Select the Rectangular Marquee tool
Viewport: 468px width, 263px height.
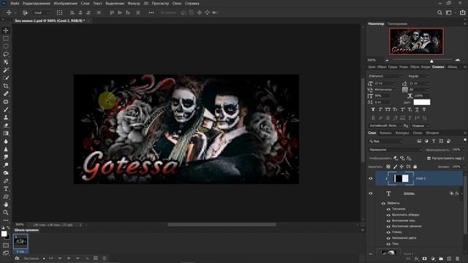6,39
